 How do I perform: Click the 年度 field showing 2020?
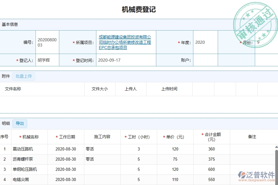205,42
